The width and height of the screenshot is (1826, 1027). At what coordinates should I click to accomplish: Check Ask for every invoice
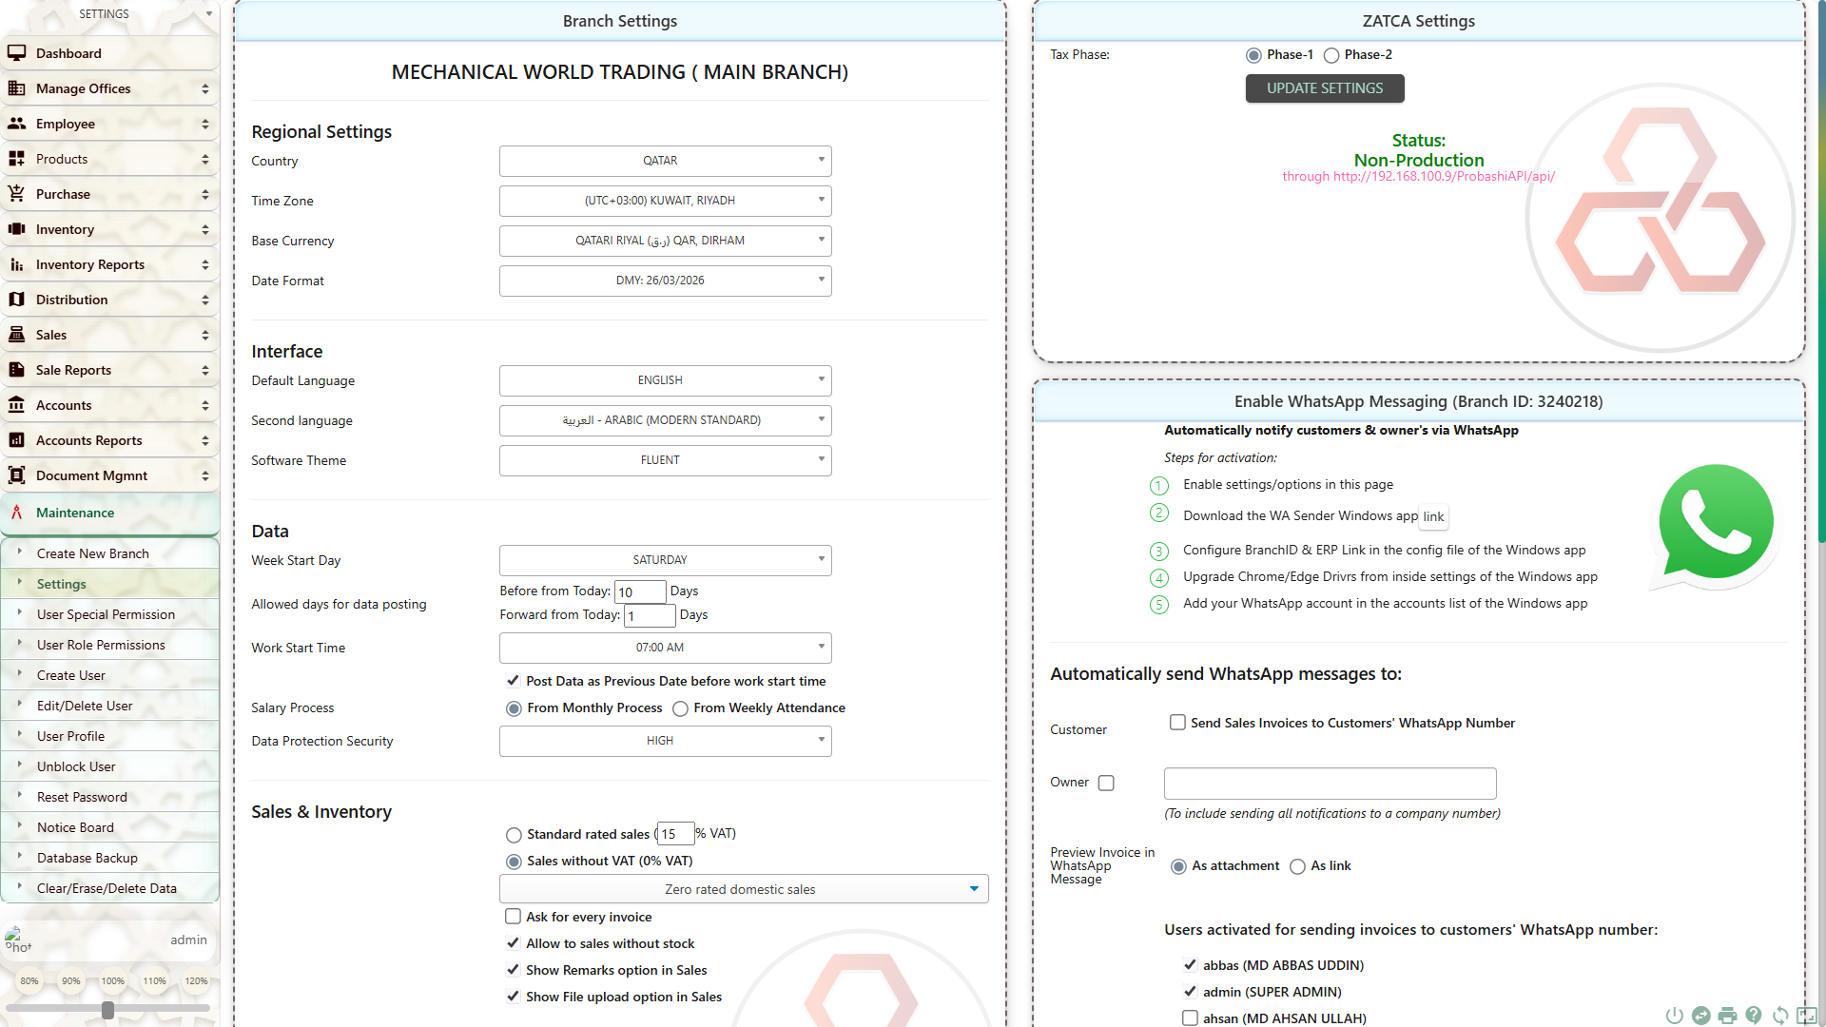(x=513, y=917)
